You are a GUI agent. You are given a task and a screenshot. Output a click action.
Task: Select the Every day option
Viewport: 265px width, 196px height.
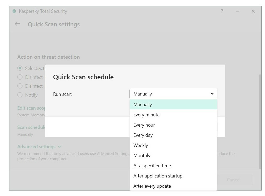click(173, 135)
